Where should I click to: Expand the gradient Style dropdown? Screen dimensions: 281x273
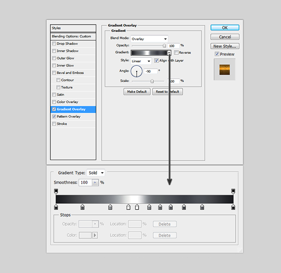coord(141,61)
